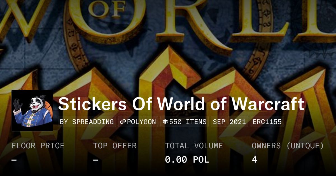Click the floor price dash value
This screenshot has height=176, width=336.
coord(14,160)
